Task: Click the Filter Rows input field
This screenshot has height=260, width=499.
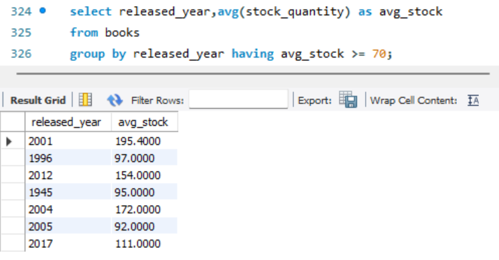Action: click(238, 99)
